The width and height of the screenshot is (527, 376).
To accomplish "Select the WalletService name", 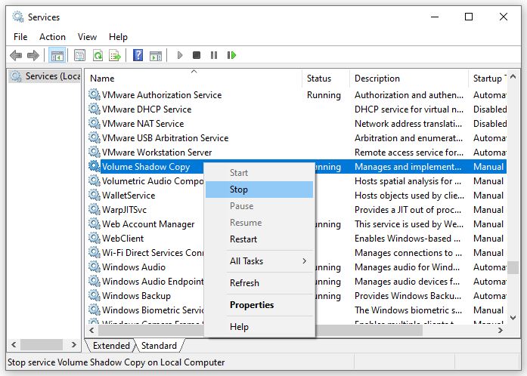I will [x=129, y=196].
